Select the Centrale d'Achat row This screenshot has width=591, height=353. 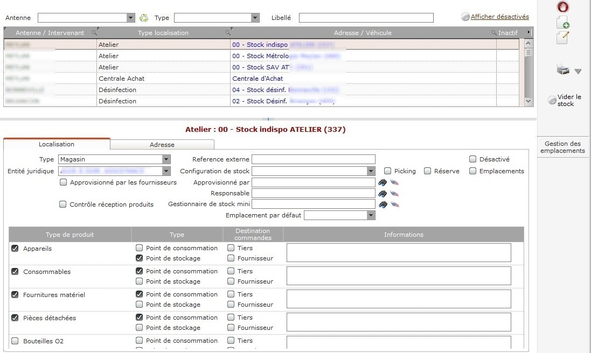[261, 78]
